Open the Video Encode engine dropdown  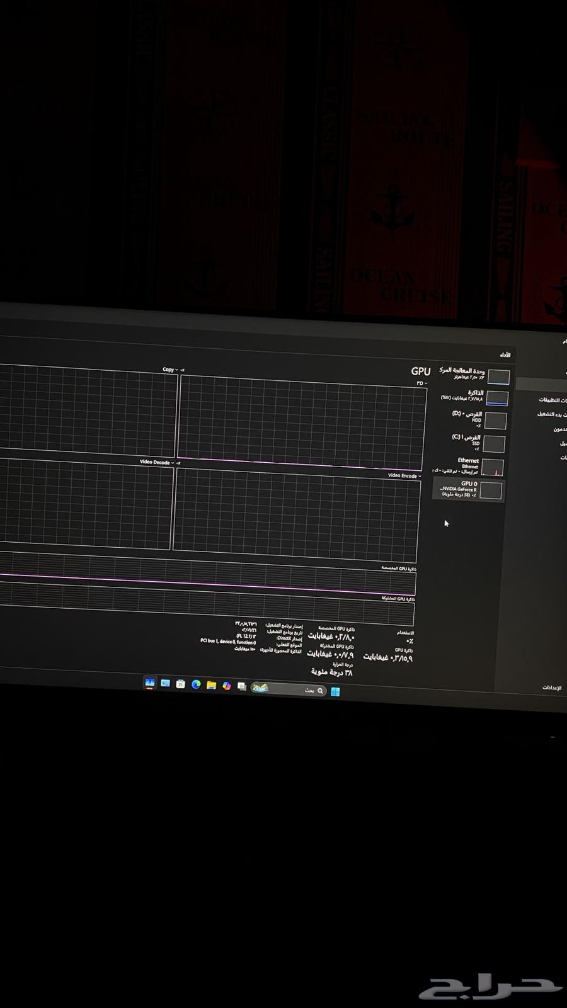point(404,475)
